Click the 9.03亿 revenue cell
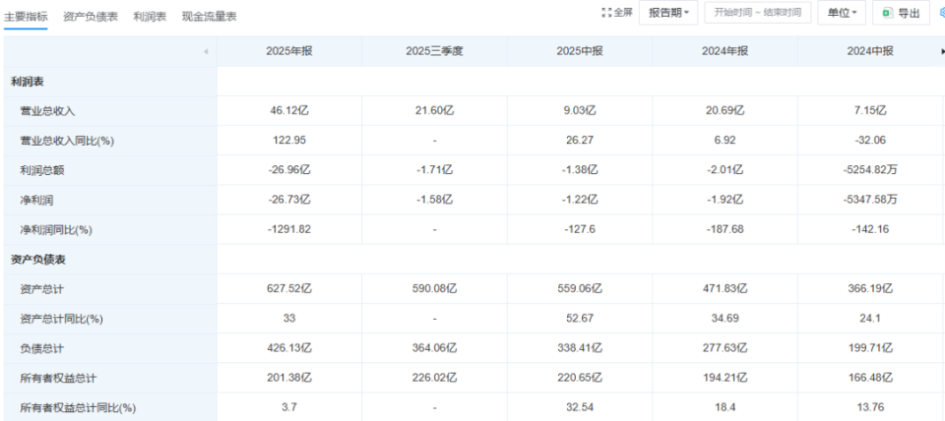The height and width of the screenshot is (421, 945). 580,111
